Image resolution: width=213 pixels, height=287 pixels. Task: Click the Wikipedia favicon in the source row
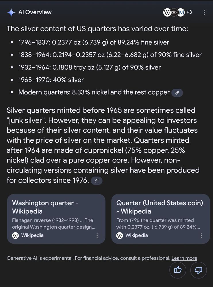point(167,12)
